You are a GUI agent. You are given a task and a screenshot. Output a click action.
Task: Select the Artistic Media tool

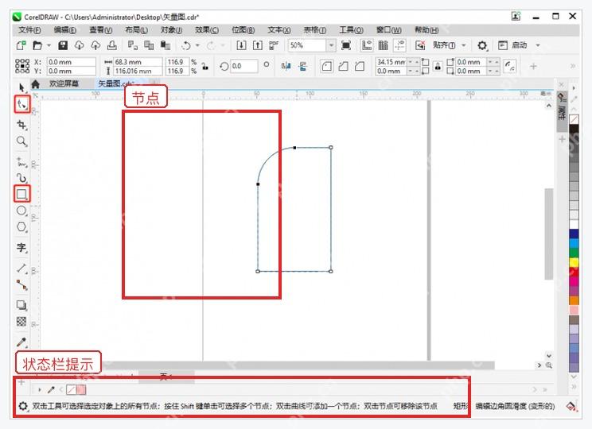21,178
